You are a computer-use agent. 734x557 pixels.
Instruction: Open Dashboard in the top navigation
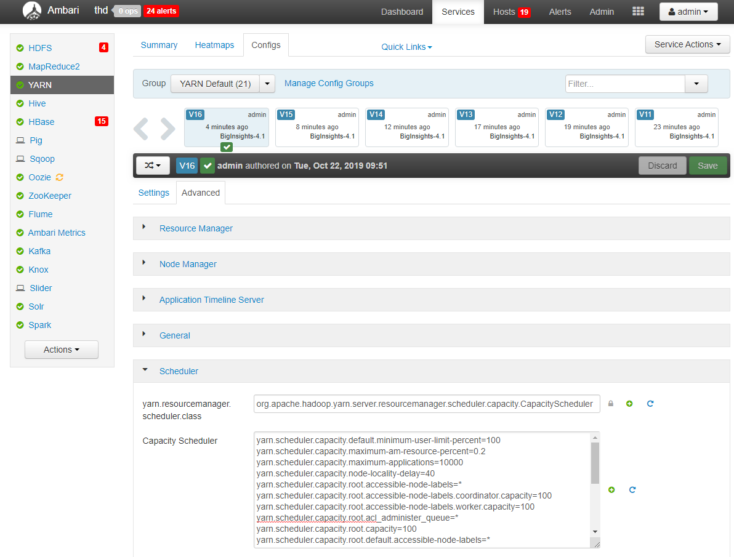(401, 12)
